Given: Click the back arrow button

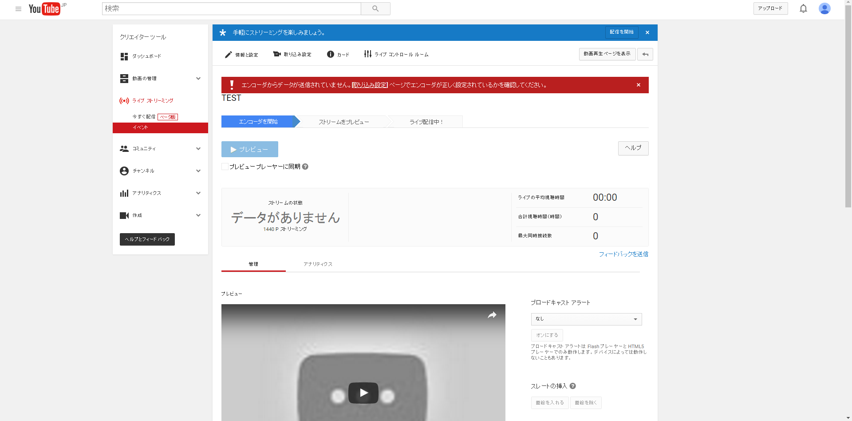Looking at the screenshot, I should 645,54.
